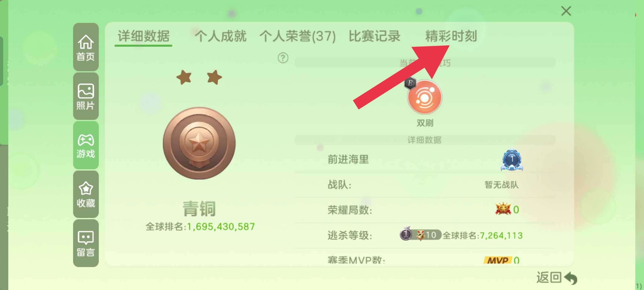Viewport: 644px width, 290px height.
Task: Click the 暂无战队 team text
Action: 502,185
